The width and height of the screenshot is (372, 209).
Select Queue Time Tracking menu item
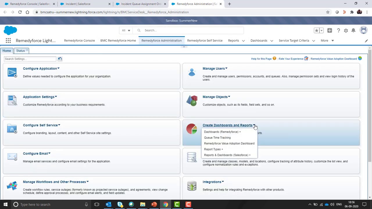(217, 138)
